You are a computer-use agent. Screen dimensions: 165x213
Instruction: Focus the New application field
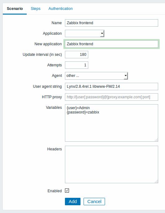[x=112, y=44]
